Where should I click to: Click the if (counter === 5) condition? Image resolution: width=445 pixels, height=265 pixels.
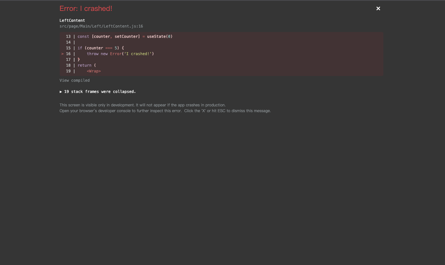[100, 48]
